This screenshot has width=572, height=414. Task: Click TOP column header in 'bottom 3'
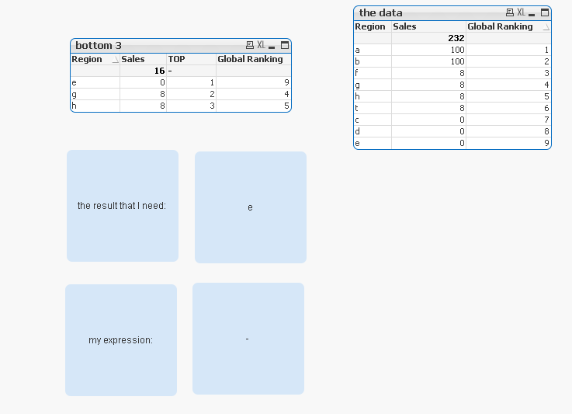(x=177, y=59)
